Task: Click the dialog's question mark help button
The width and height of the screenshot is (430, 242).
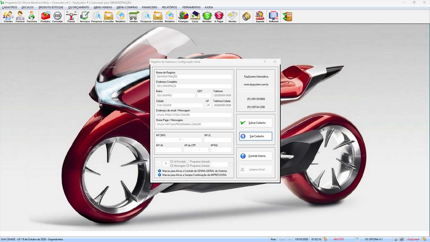Action: click(x=264, y=62)
